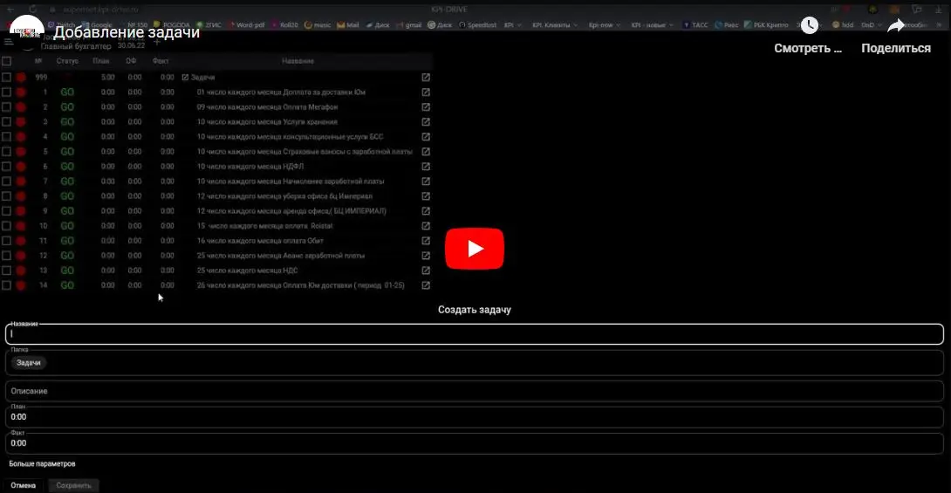Open the 'KPI - новые' bookmark folder dropdown
The image size is (951, 493).
(652, 24)
